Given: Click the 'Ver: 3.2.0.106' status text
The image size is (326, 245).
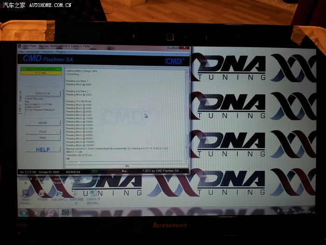Looking at the screenshot, I should click(x=28, y=172).
